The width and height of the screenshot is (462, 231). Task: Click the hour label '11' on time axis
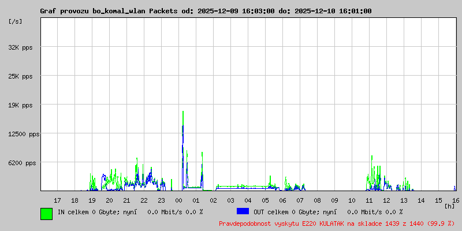pyautogui.click(x=369, y=200)
